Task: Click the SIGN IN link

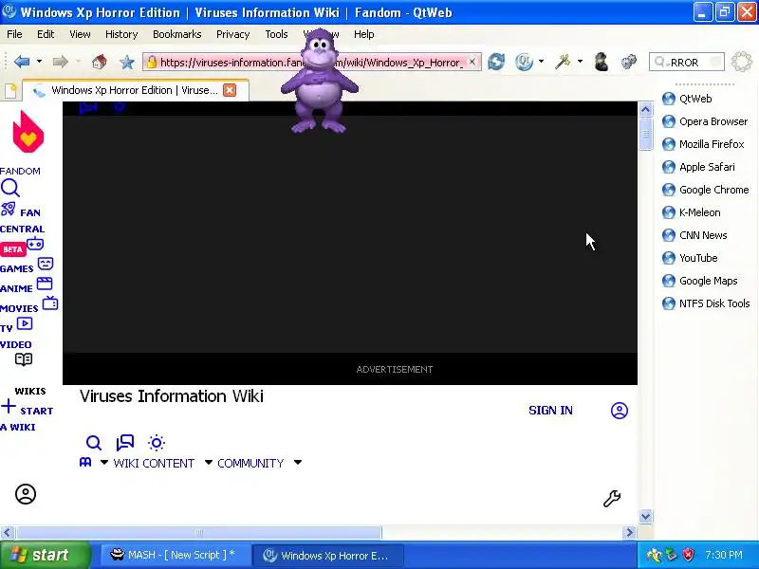Action: (x=550, y=411)
